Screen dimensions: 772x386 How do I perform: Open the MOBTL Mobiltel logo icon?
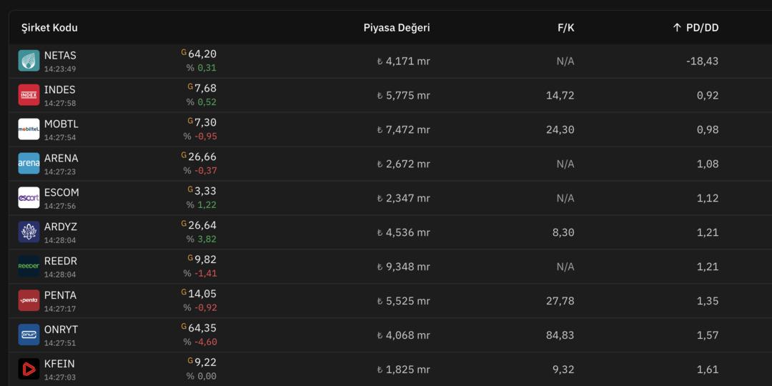point(29,129)
